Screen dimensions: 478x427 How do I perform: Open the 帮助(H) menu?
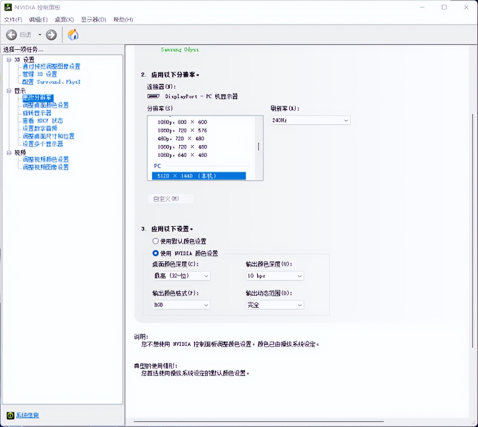point(123,20)
